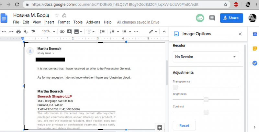Star the document Новина М. Борщ
The width and height of the screenshot is (259, 132).
[57, 16]
